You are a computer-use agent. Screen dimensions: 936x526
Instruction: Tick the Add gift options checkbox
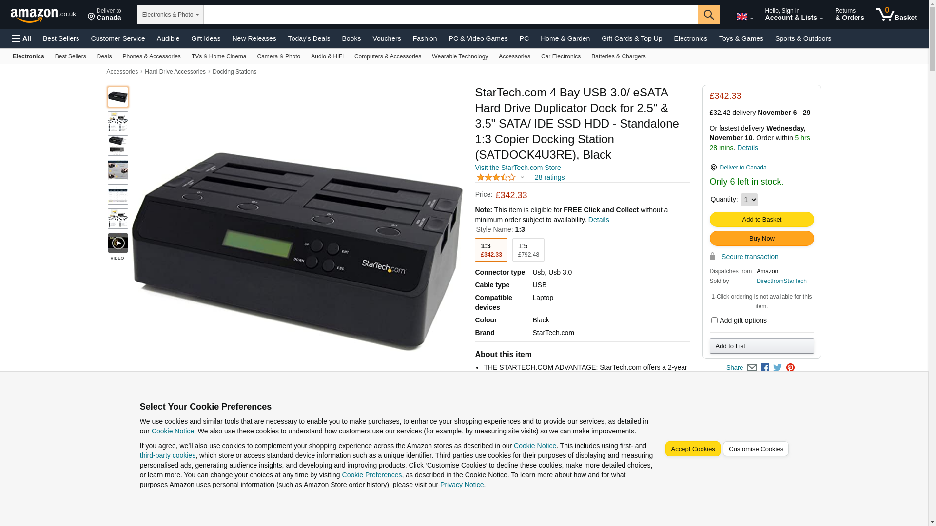point(714,320)
